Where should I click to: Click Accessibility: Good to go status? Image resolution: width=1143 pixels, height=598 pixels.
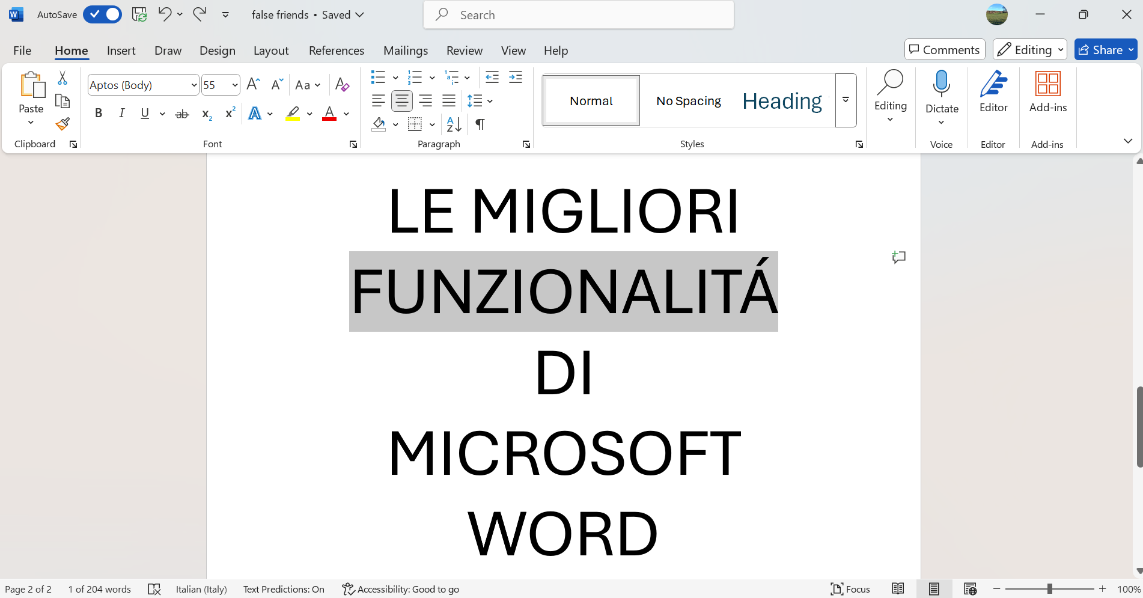click(401, 590)
